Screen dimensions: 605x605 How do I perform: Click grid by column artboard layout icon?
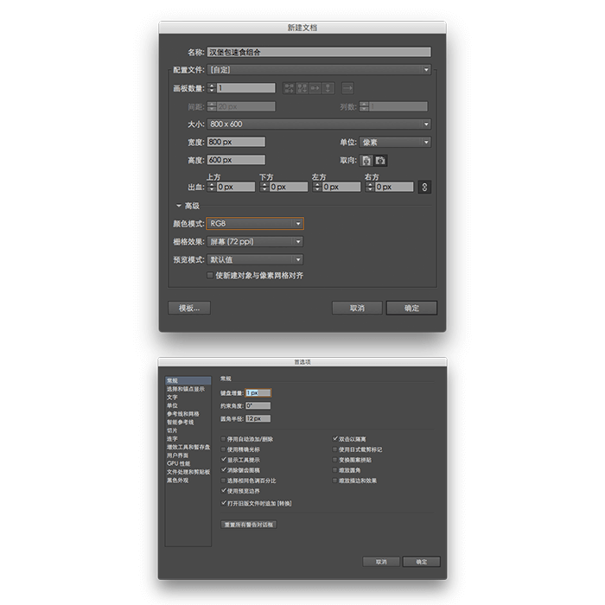point(302,88)
